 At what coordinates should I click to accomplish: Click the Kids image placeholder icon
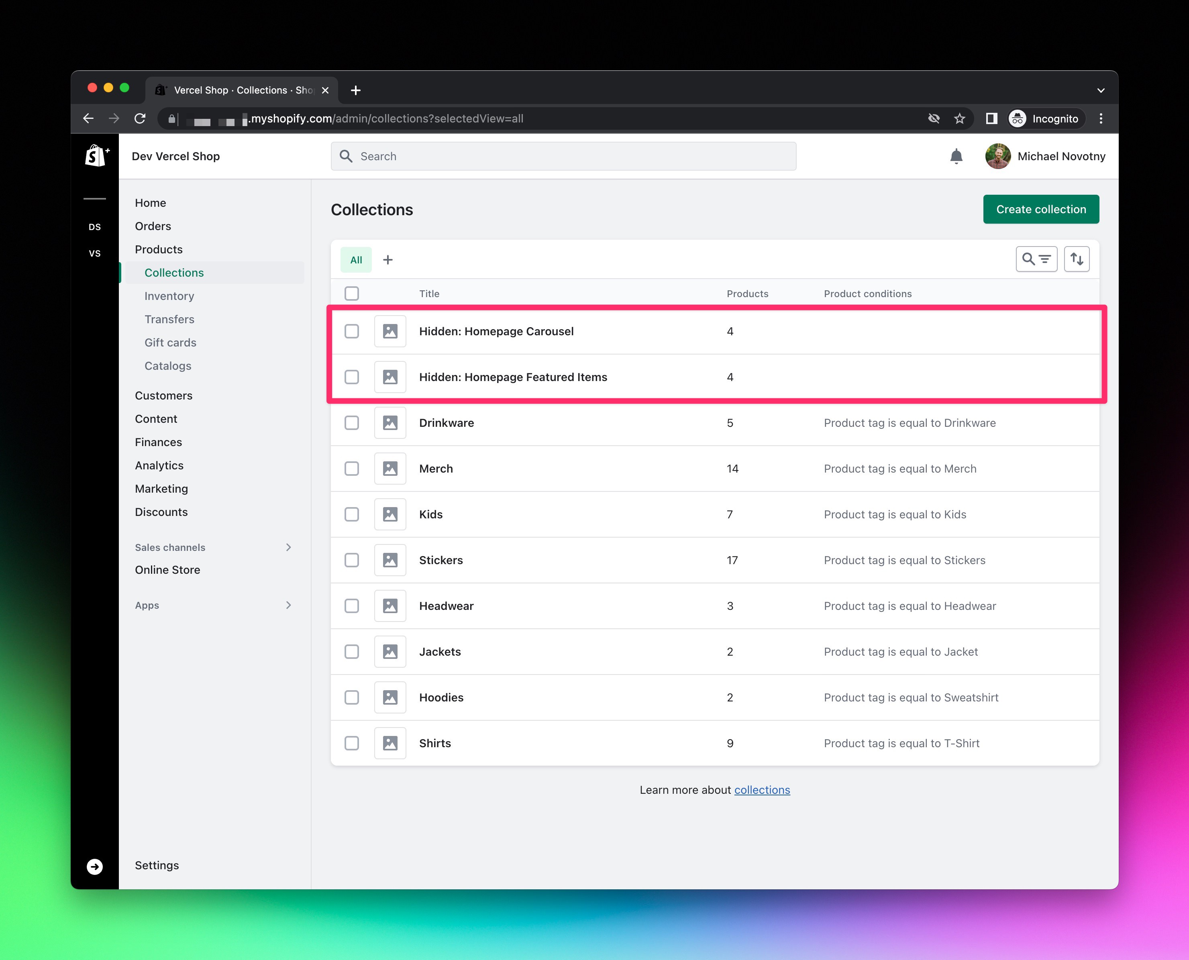click(390, 514)
